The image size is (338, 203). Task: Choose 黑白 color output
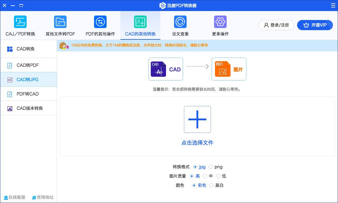point(211,185)
